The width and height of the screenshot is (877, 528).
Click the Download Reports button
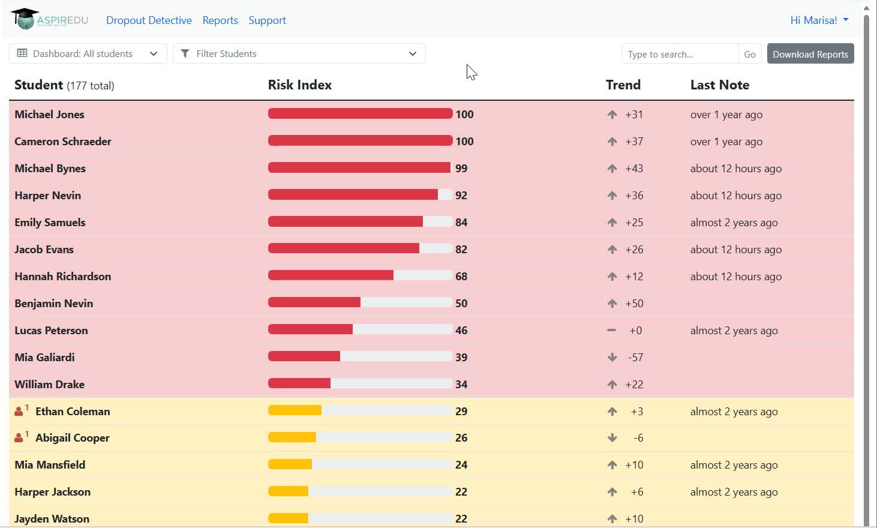tap(810, 54)
